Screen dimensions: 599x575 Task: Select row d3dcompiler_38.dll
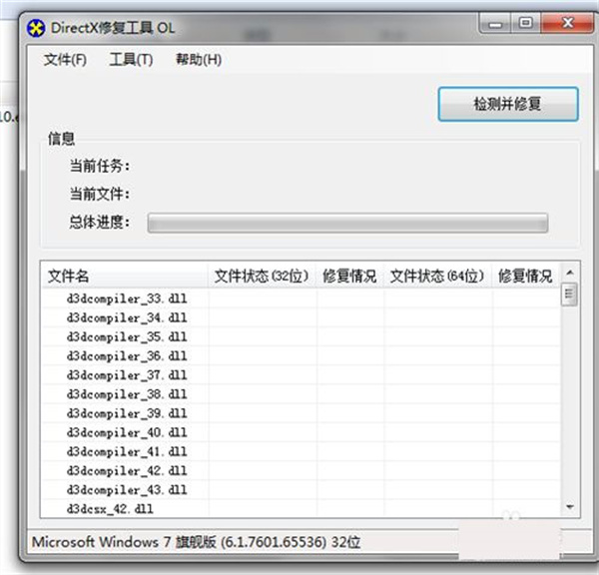pos(300,394)
